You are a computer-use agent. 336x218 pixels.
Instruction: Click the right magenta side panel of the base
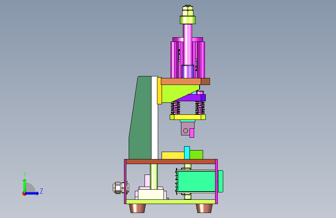click(x=216, y=182)
